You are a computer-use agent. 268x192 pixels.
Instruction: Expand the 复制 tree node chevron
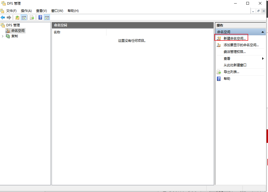point(2,36)
